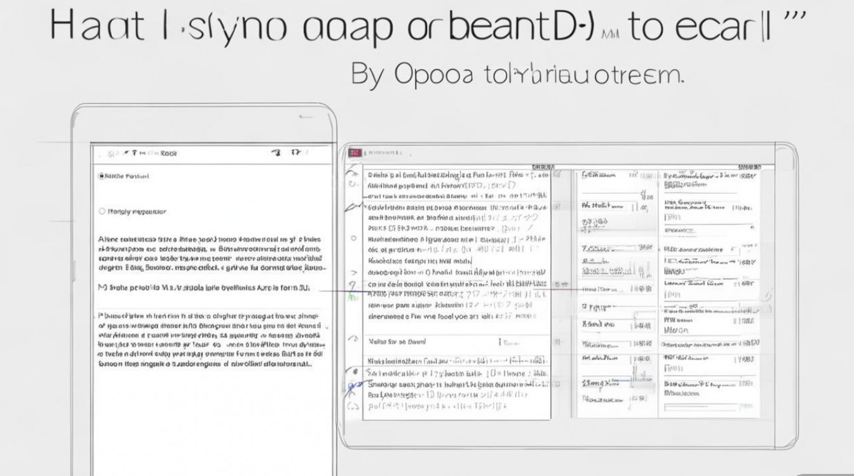
Task: Click the small circle icon in the middle panel gutter
Action: (x=354, y=239)
